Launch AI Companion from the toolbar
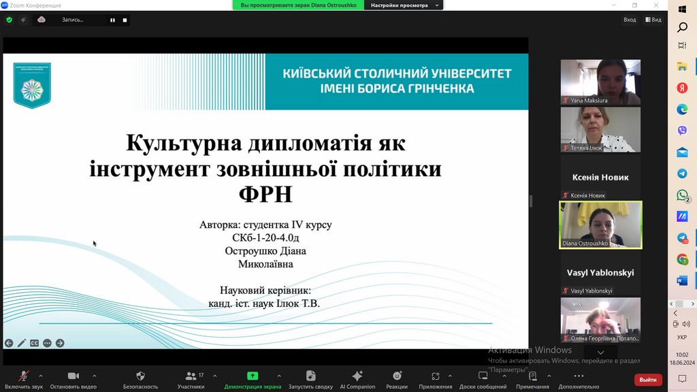This screenshot has height=392, width=697. pyautogui.click(x=357, y=376)
